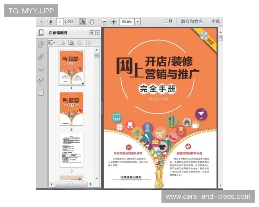The width and height of the screenshot is (259, 207).
Task: Click document vertical scrollbar handle
Action: 221,38
